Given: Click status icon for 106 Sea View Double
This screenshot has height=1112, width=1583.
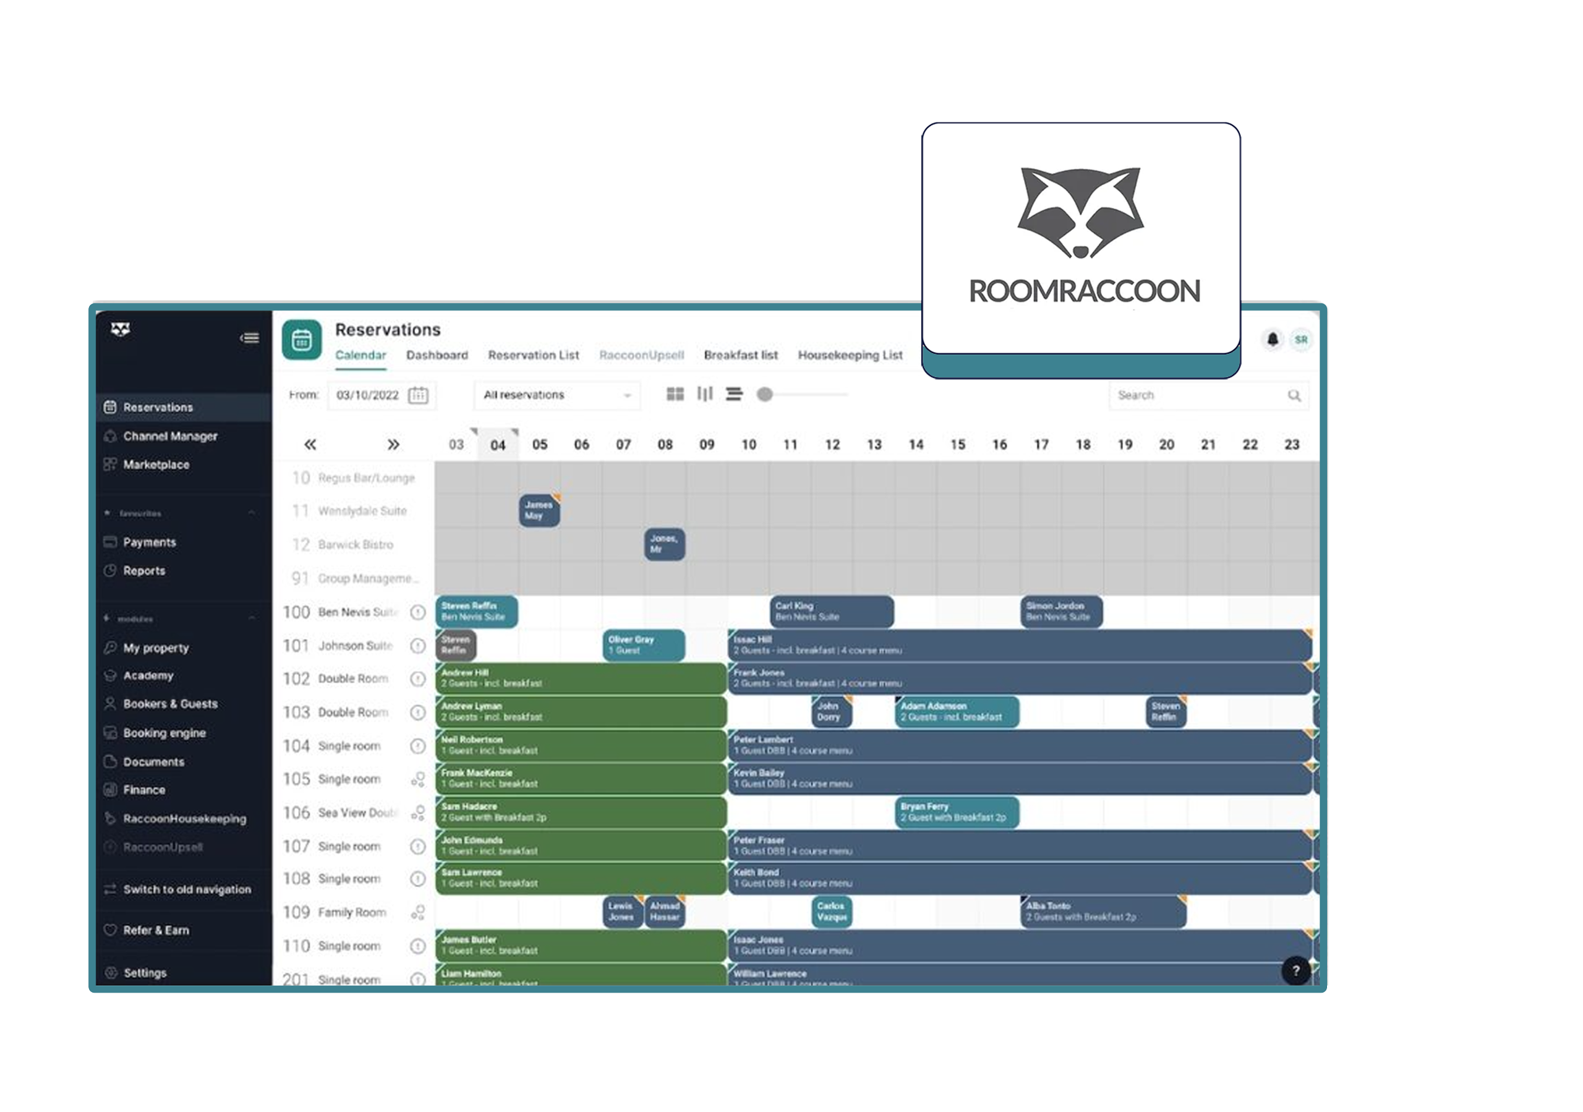Looking at the screenshot, I should (418, 813).
